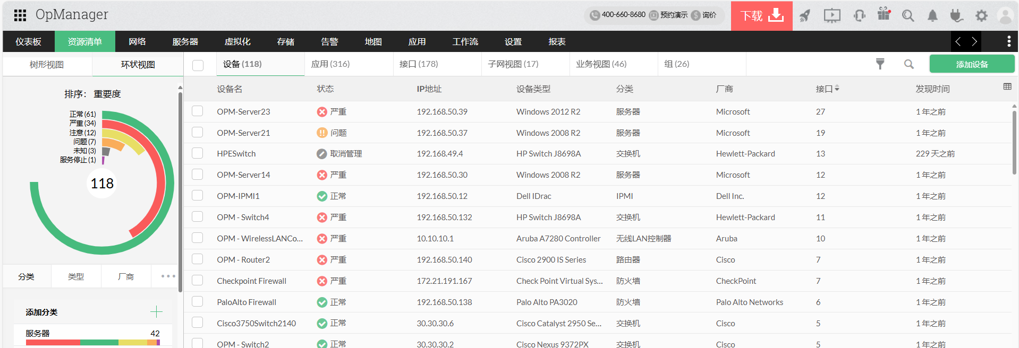1019x348 pixels.
Task: Open the 网络 menu
Action: (x=137, y=41)
